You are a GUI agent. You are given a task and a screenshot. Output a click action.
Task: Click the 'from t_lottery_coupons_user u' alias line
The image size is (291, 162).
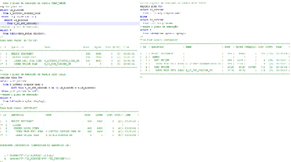point(23,84)
